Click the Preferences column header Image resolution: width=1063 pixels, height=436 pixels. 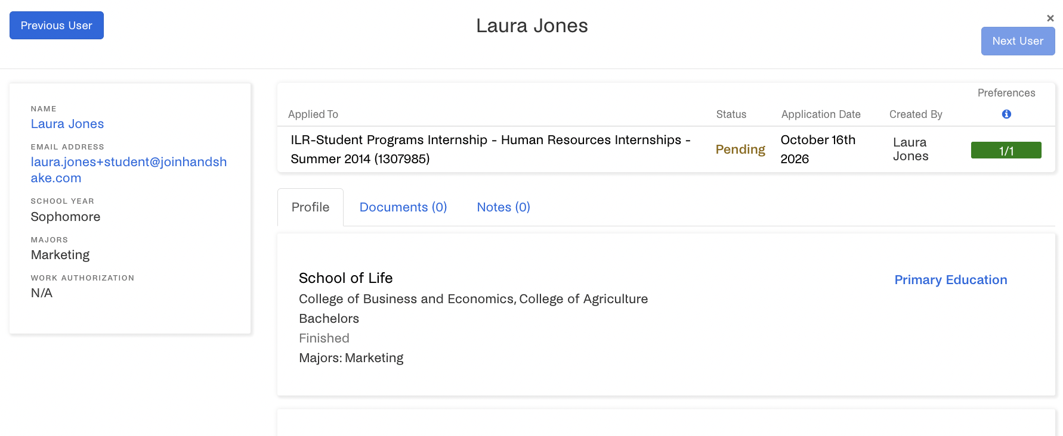[x=1006, y=93]
